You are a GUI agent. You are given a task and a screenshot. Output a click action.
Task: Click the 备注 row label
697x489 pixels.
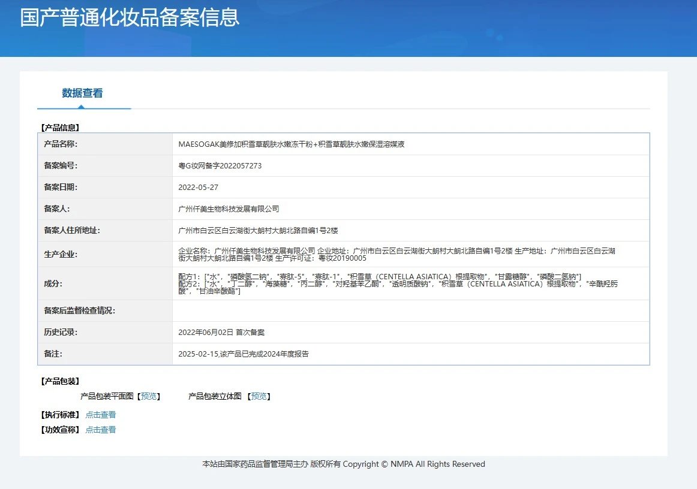(53, 354)
